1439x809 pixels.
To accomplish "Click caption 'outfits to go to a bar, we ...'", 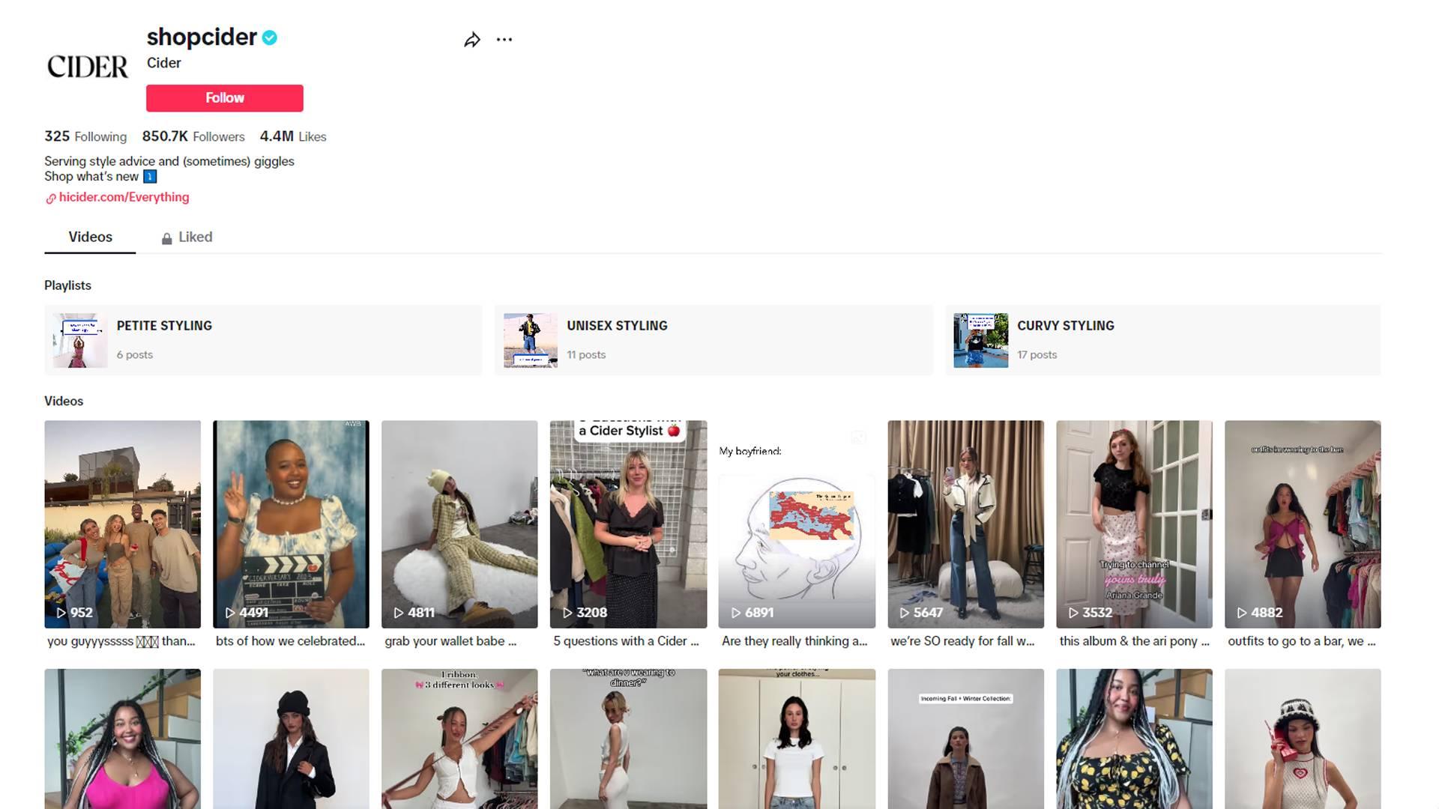I will click(x=1302, y=641).
